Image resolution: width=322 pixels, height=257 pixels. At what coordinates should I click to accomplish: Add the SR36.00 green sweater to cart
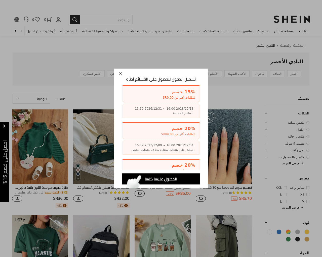(17, 199)
